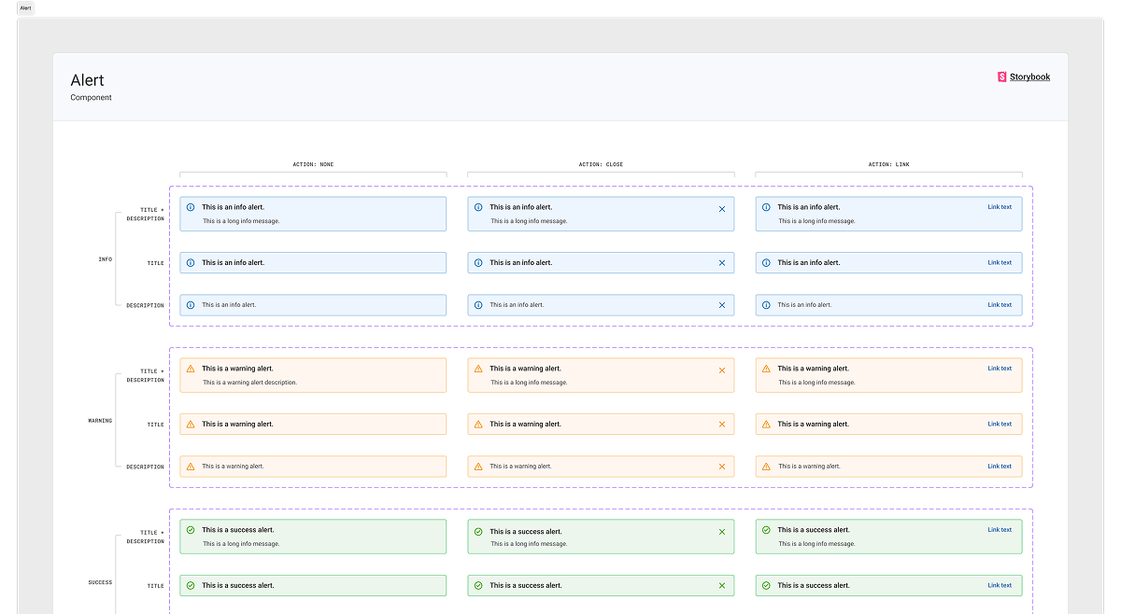Click the warning triangle icon in the first warning alert
Viewport: 1121px width, 614px height.
click(191, 369)
